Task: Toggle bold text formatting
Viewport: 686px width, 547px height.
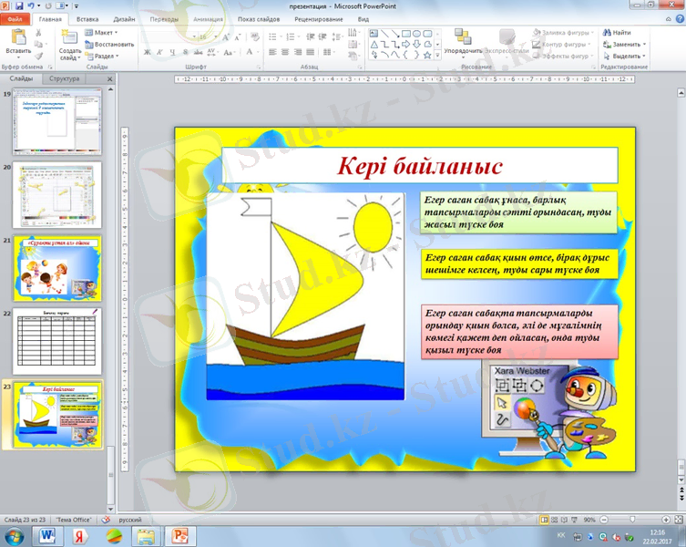Action: coord(147,52)
